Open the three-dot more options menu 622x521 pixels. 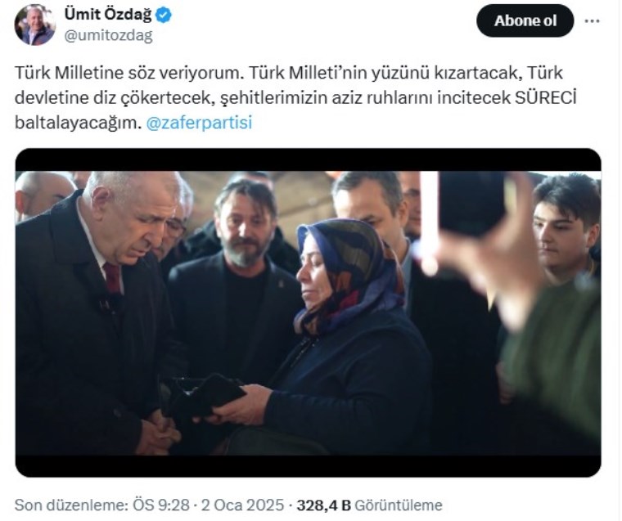pyautogui.click(x=592, y=21)
